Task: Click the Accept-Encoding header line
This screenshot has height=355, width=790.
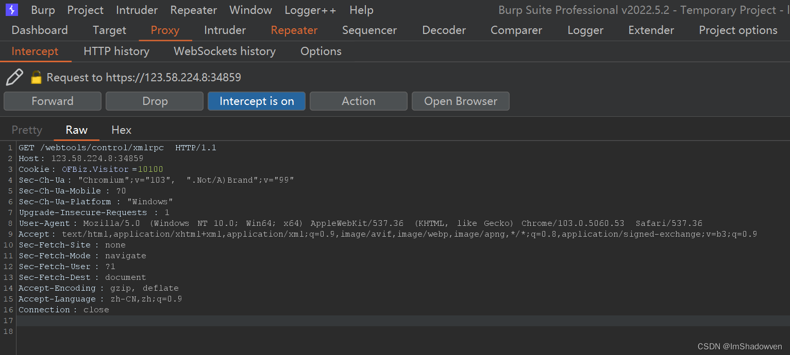Action: pos(98,288)
